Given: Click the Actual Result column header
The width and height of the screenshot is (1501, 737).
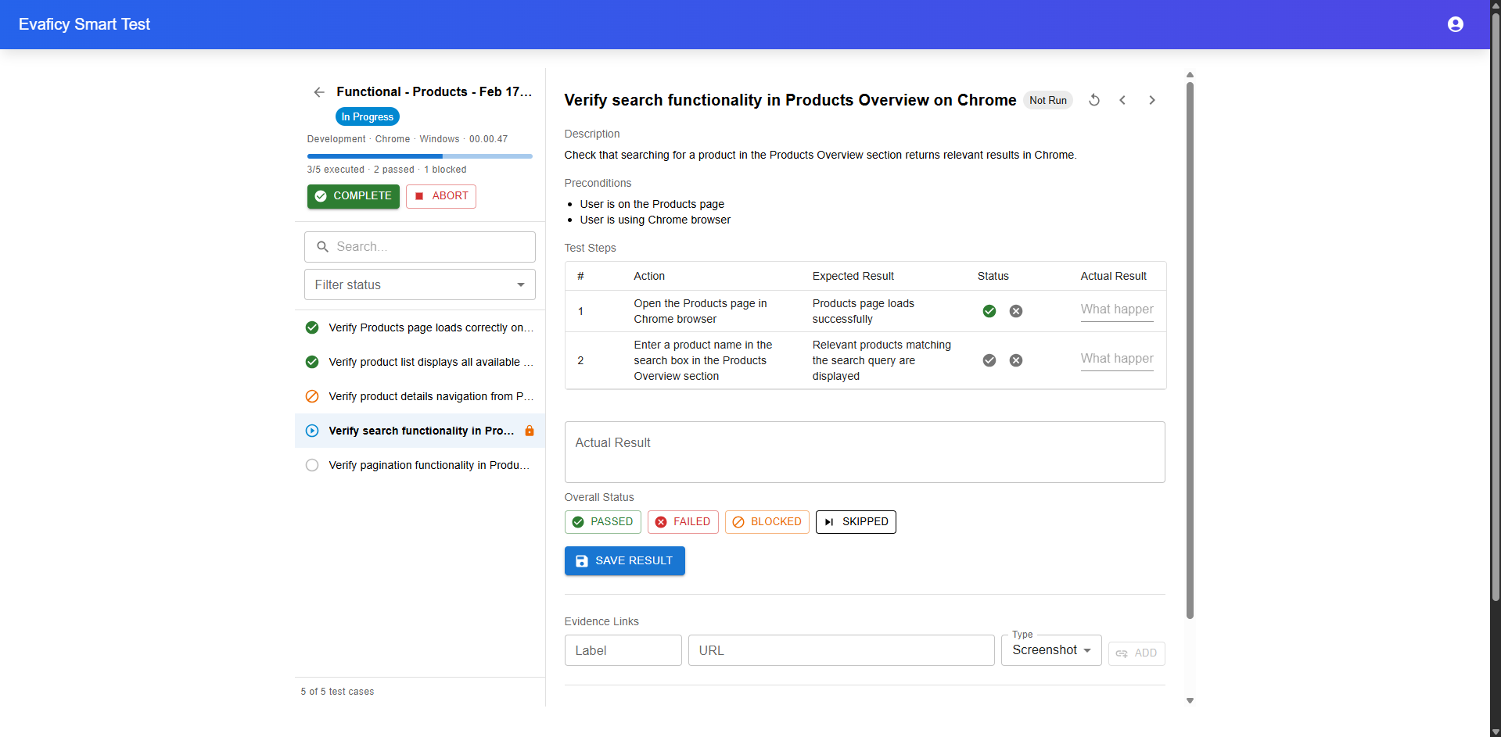Looking at the screenshot, I should click(1114, 276).
